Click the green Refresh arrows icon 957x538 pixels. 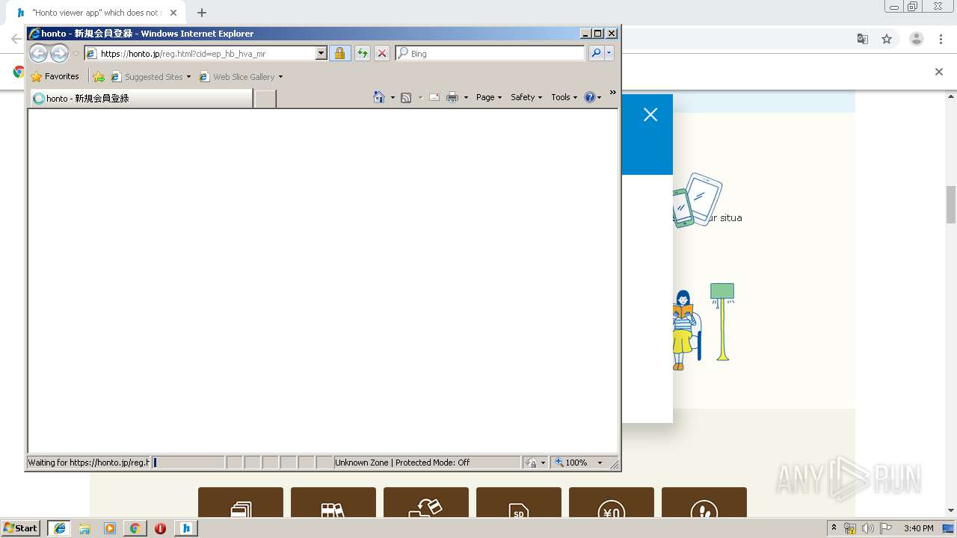[x=363, y=53]
